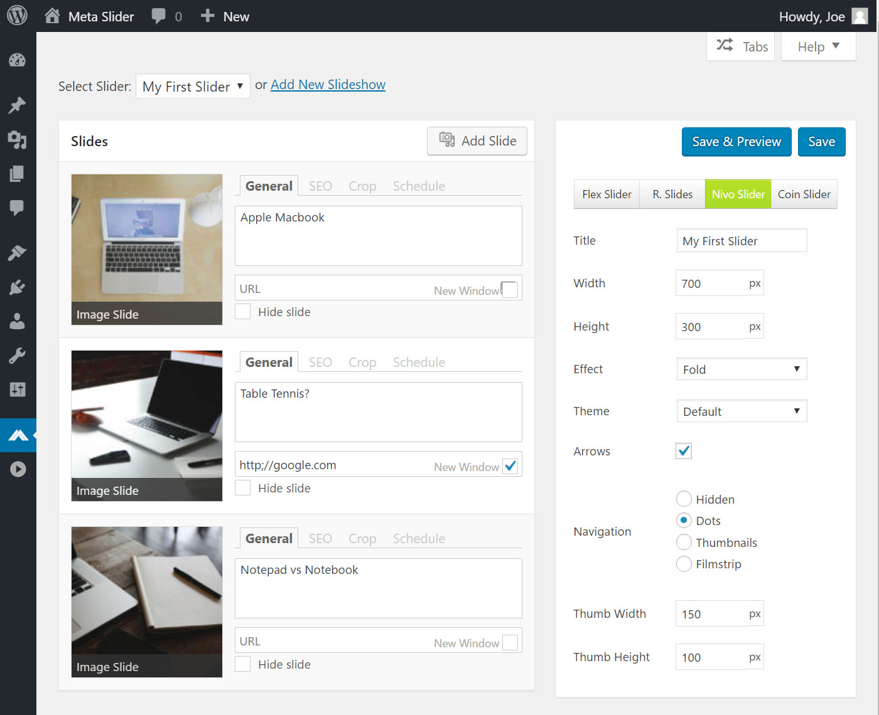
Task: Open the Select Slider dropdown
Action: (x=193, y=87)
